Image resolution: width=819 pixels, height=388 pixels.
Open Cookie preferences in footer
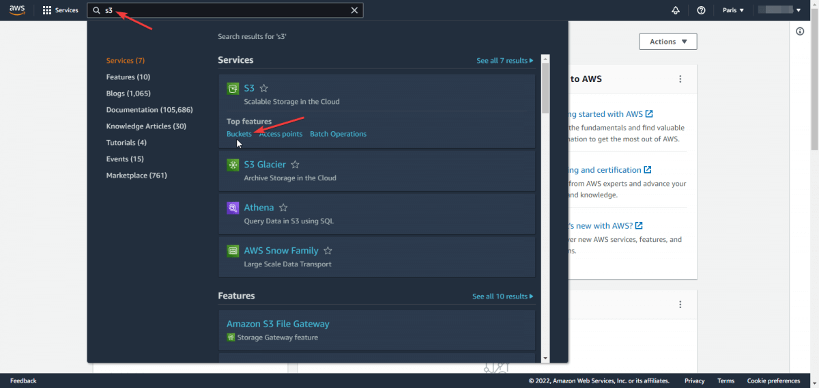pos(773,381)
